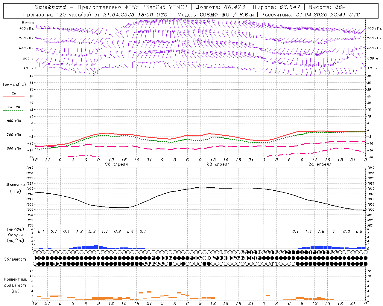Click 'Рассчитано: 21.04.2025 22:41 UTC' text
Screen dimensions: 383x306
click(311, 15)
